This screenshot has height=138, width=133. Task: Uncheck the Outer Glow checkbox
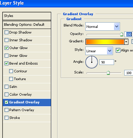[6, 48]
